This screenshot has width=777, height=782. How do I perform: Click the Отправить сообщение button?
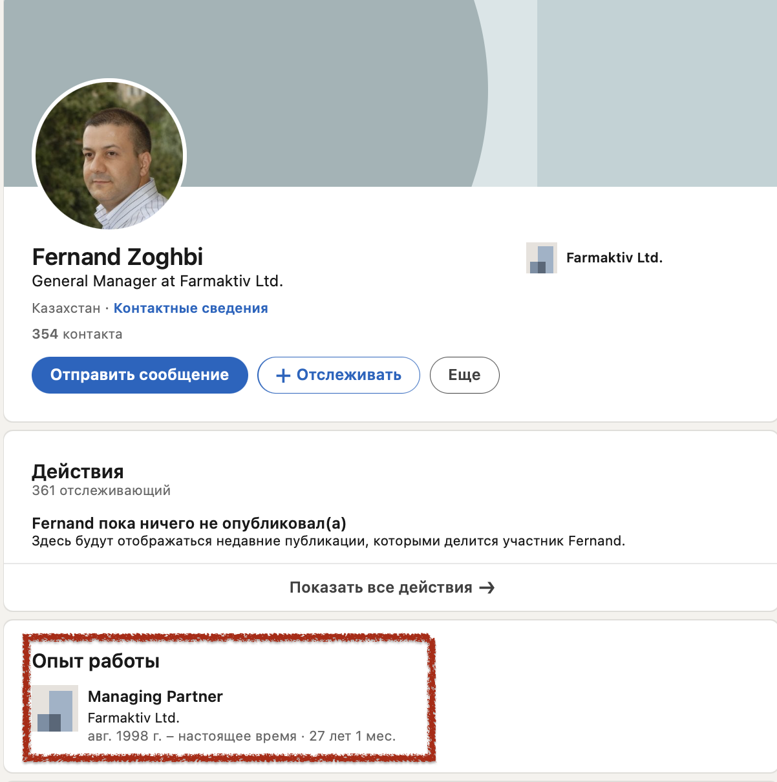pos(140,375)
